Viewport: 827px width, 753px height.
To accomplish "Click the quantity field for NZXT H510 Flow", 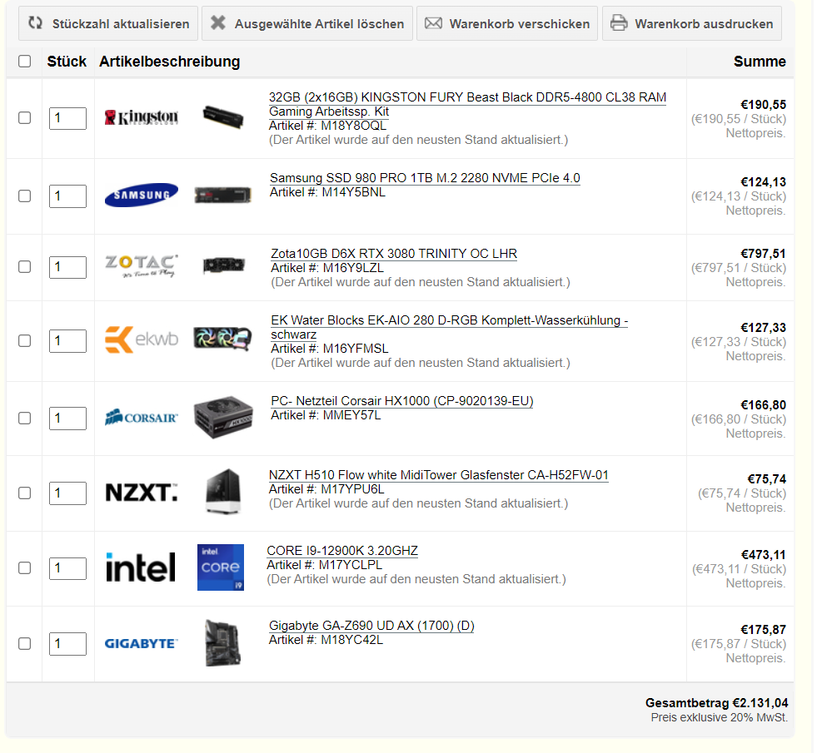I will click(67, 493).
